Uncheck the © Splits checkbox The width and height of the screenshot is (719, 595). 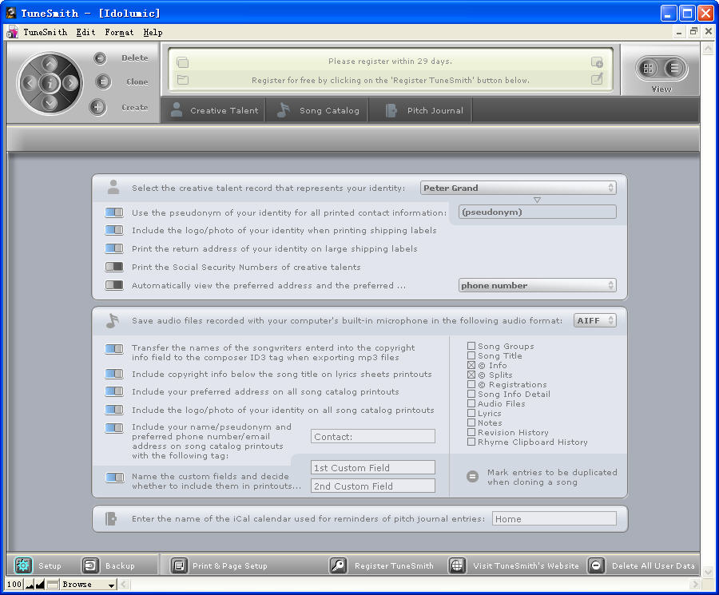471,375
